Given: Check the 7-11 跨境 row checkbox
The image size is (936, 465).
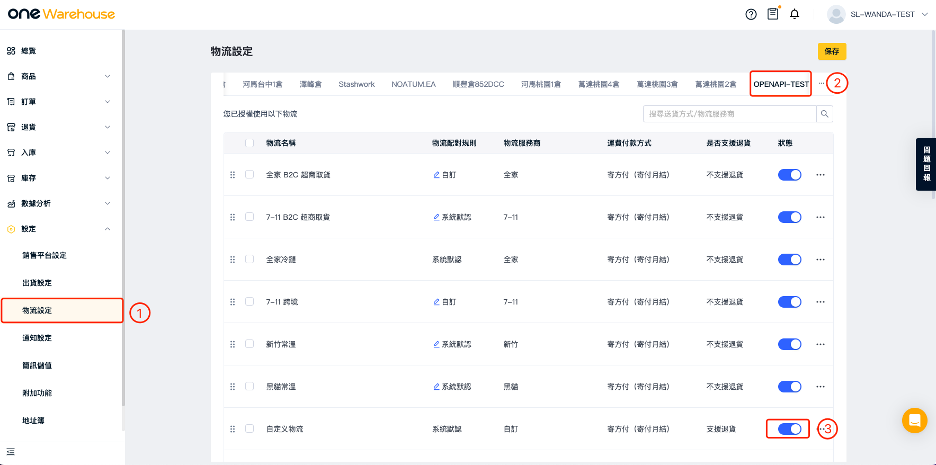Looking at the screenshot, I should point(249,301).
